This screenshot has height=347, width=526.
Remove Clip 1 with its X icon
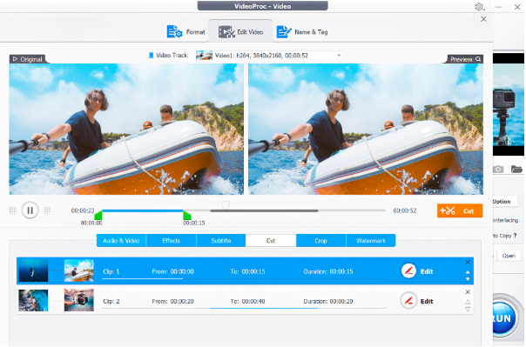pyautogui.click(x=468, y=263)
